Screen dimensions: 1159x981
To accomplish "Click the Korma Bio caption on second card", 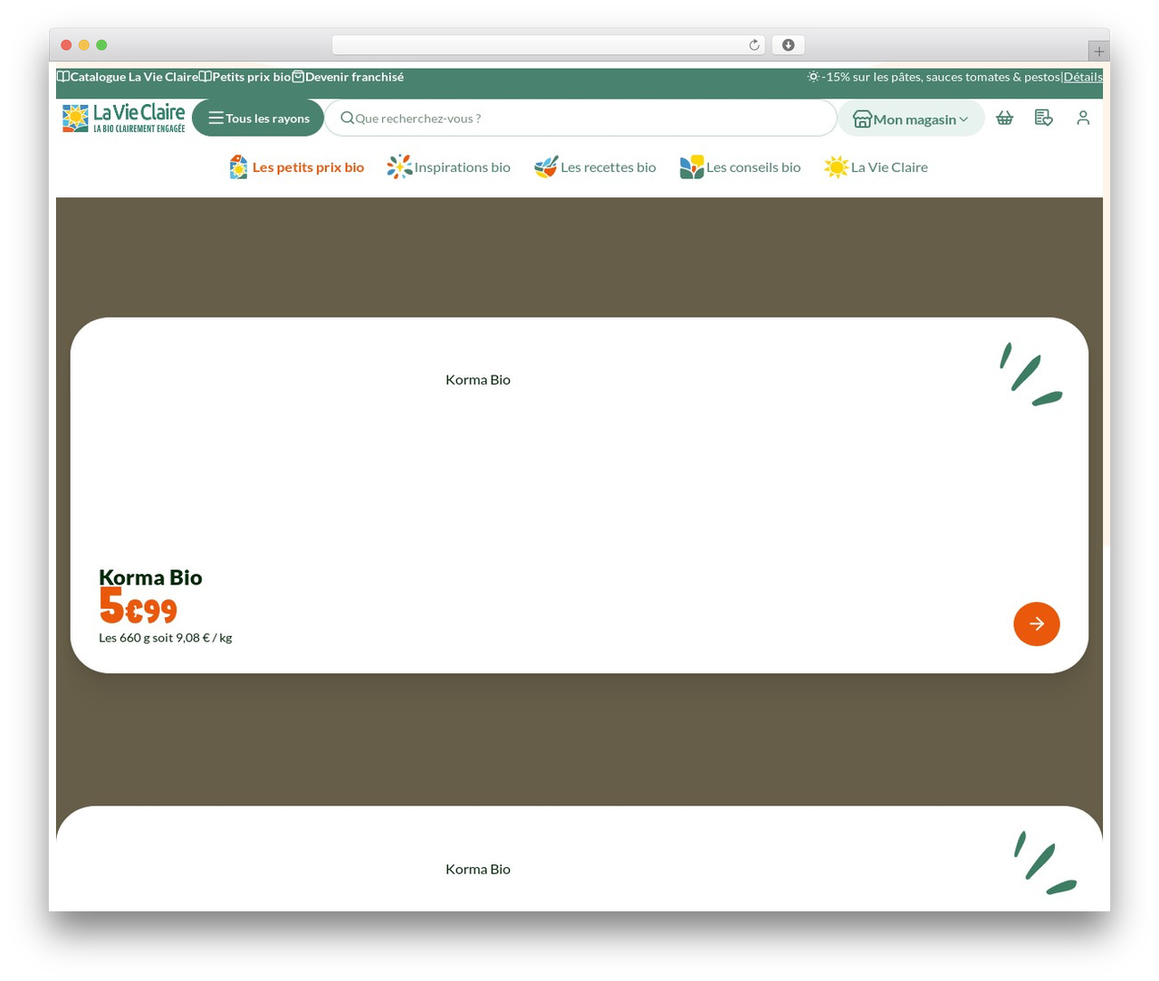I will 478,869.
